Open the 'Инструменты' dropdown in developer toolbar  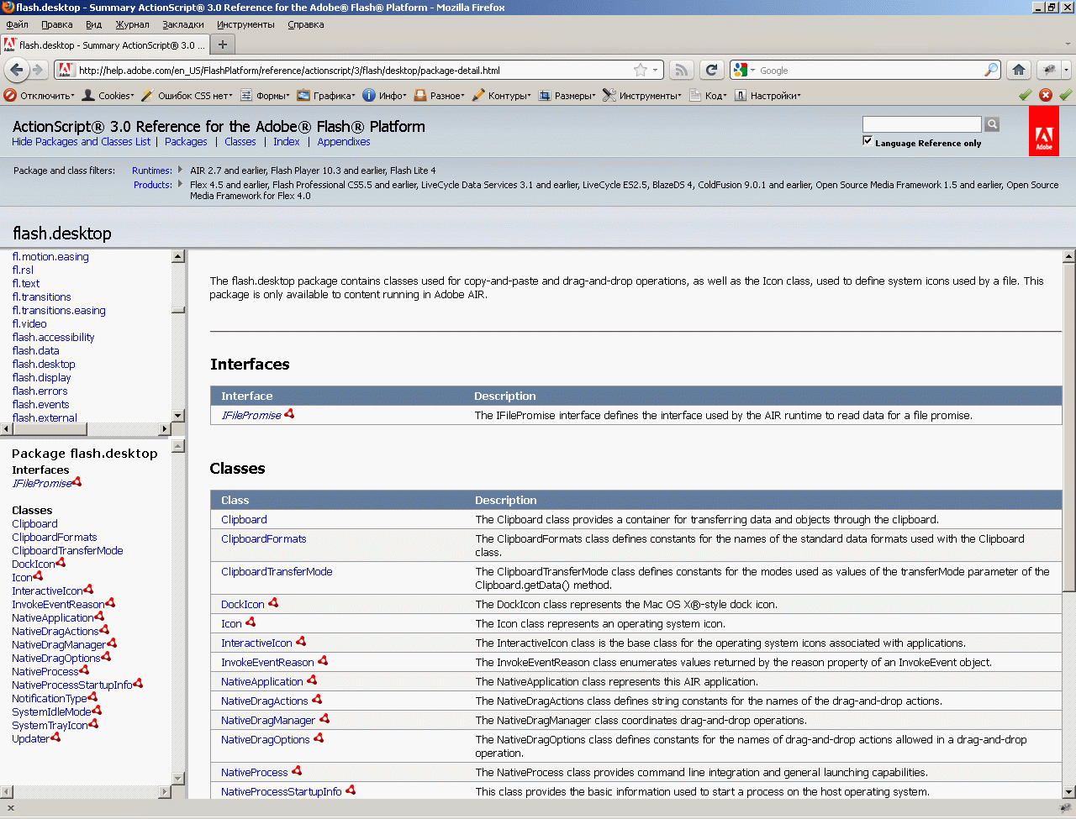tap(642, 96)
